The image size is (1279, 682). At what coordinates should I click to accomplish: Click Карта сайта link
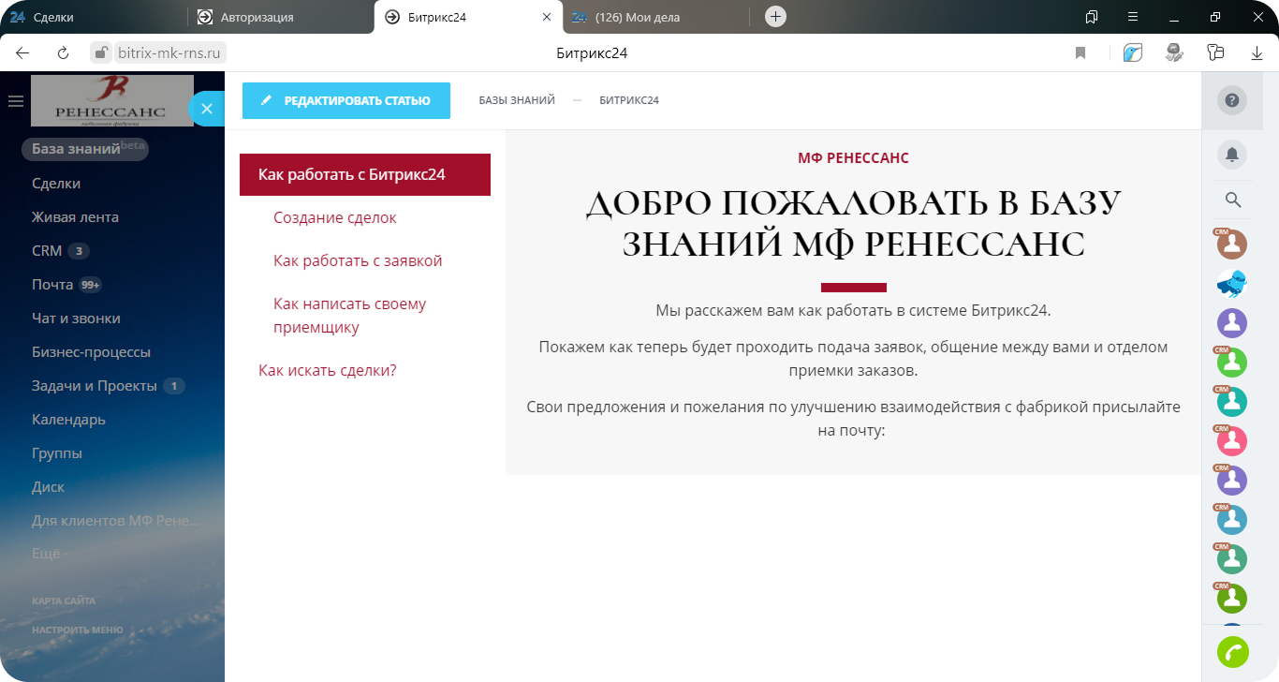coord(64,600)
